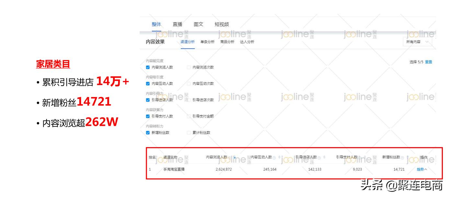Open the blue sort dropdown on 内容浏览人数
The image size is (449, 197).
click(234, 157)
